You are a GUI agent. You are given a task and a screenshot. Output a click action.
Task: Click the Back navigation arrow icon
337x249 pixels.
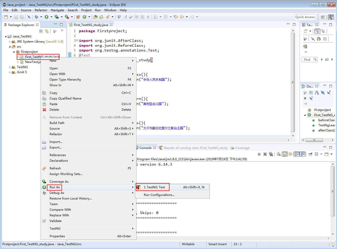182,17
